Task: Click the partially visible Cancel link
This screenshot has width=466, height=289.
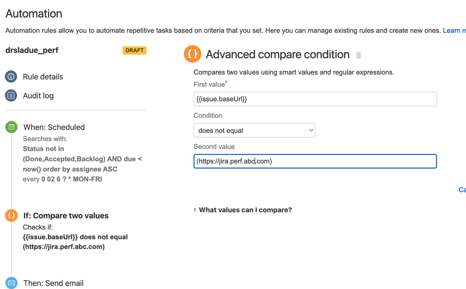Action: coord(462,190)
